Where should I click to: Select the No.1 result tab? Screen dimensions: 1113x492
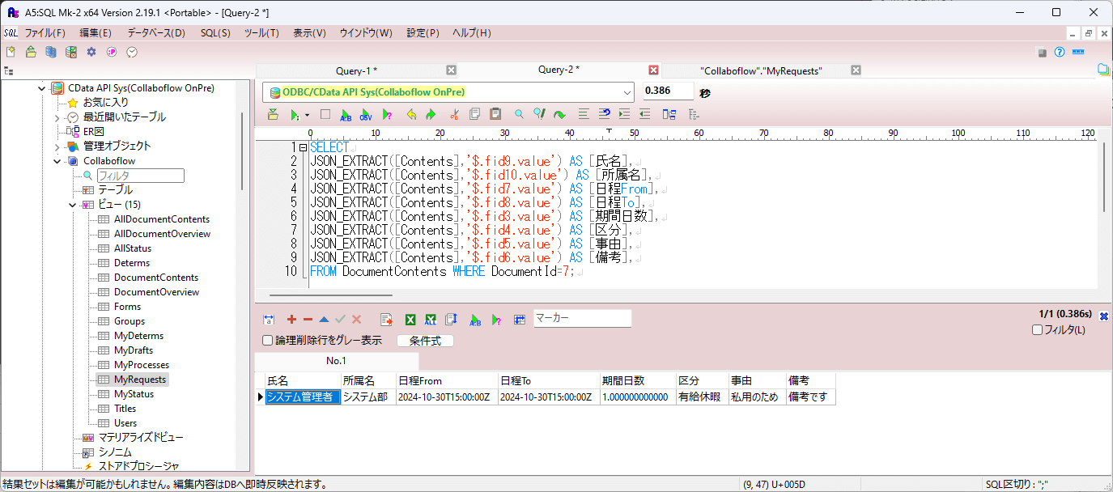[x=337, y=361]
